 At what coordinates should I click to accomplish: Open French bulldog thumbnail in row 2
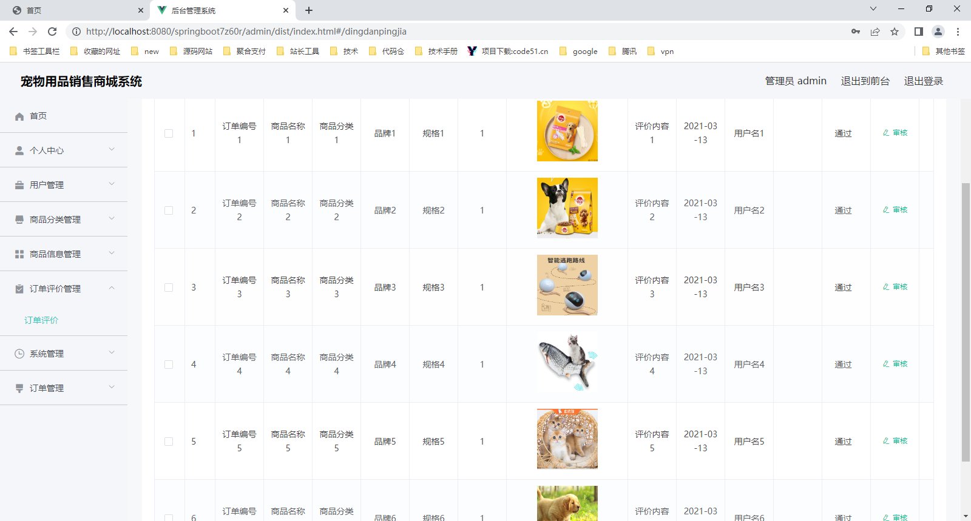pos(567,208)
